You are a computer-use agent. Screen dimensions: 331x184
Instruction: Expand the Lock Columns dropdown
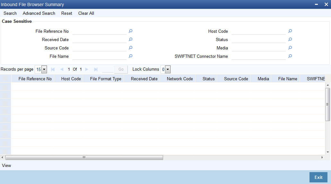(168, 69)
